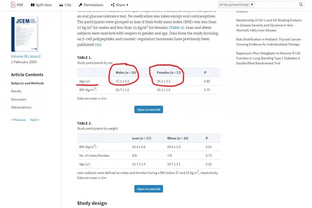
Task: Open the article PDF
Action: [x=17, y=5]
